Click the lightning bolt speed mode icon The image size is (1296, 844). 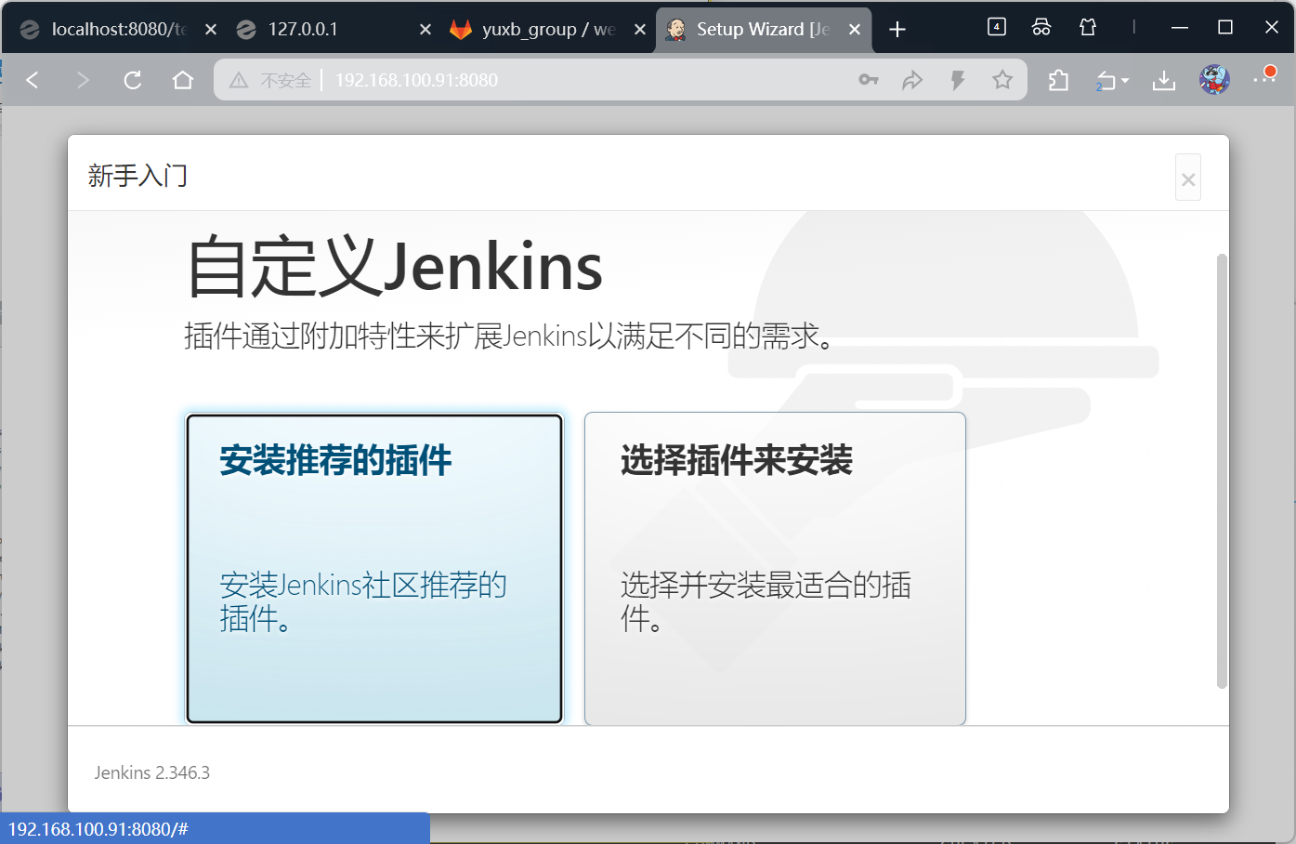click(958, 80)
